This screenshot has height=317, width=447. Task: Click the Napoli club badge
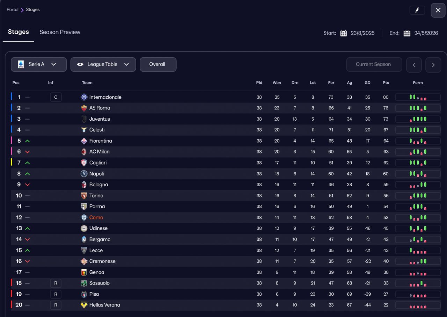pyautogui.click(x=84, y=174)
